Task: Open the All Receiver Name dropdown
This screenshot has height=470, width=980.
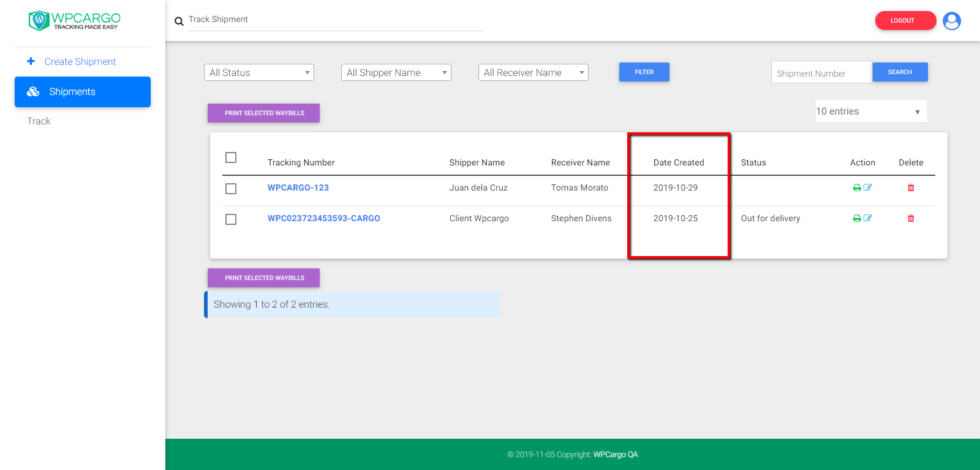Action: pyautogui.click(x=533, y=72)
